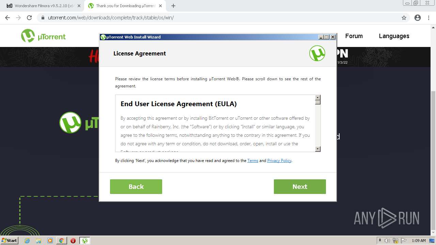This screenshot has width=436, height=245.
Task: Click the 1:09 AM clock
Action: [419, 241]
